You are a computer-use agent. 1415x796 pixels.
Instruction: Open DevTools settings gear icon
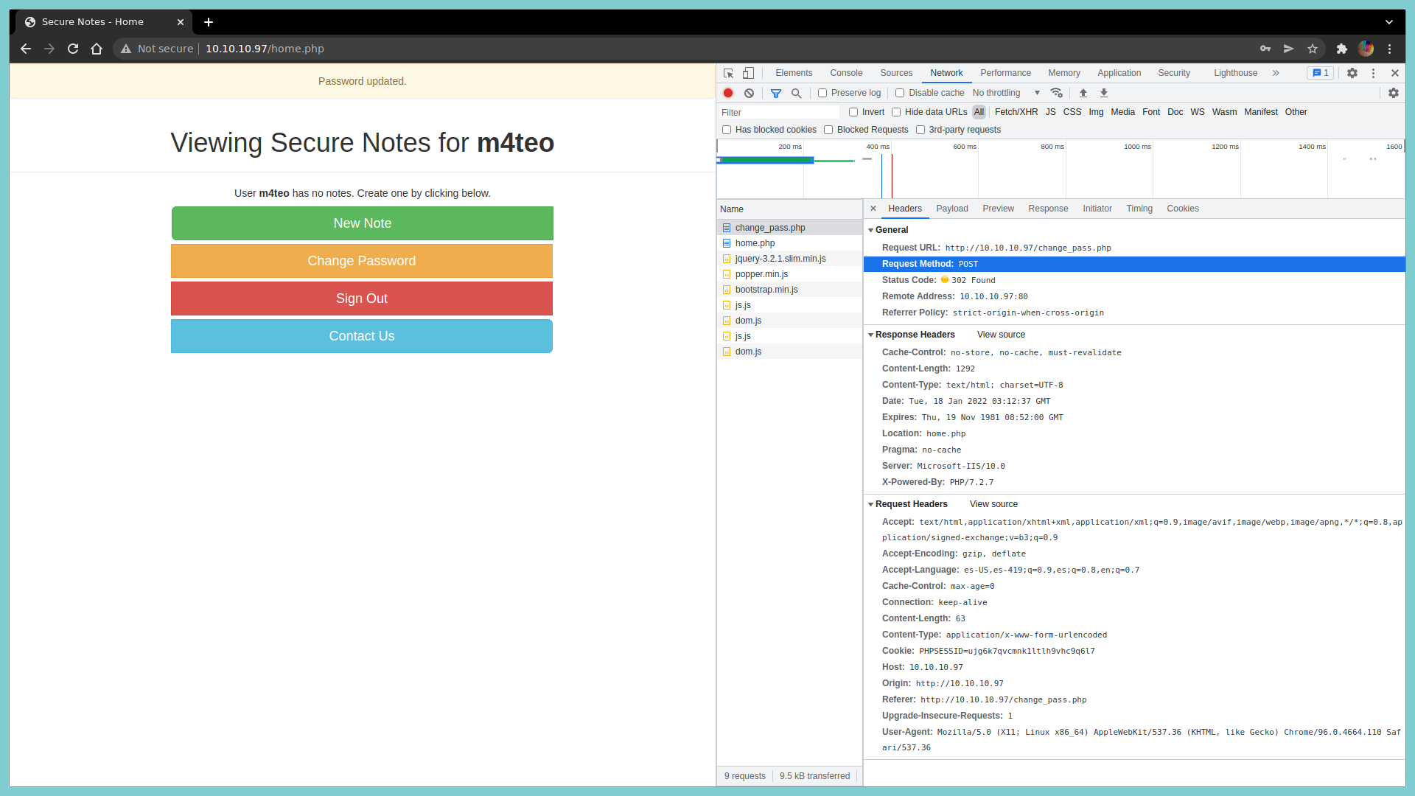point(1352,73)
